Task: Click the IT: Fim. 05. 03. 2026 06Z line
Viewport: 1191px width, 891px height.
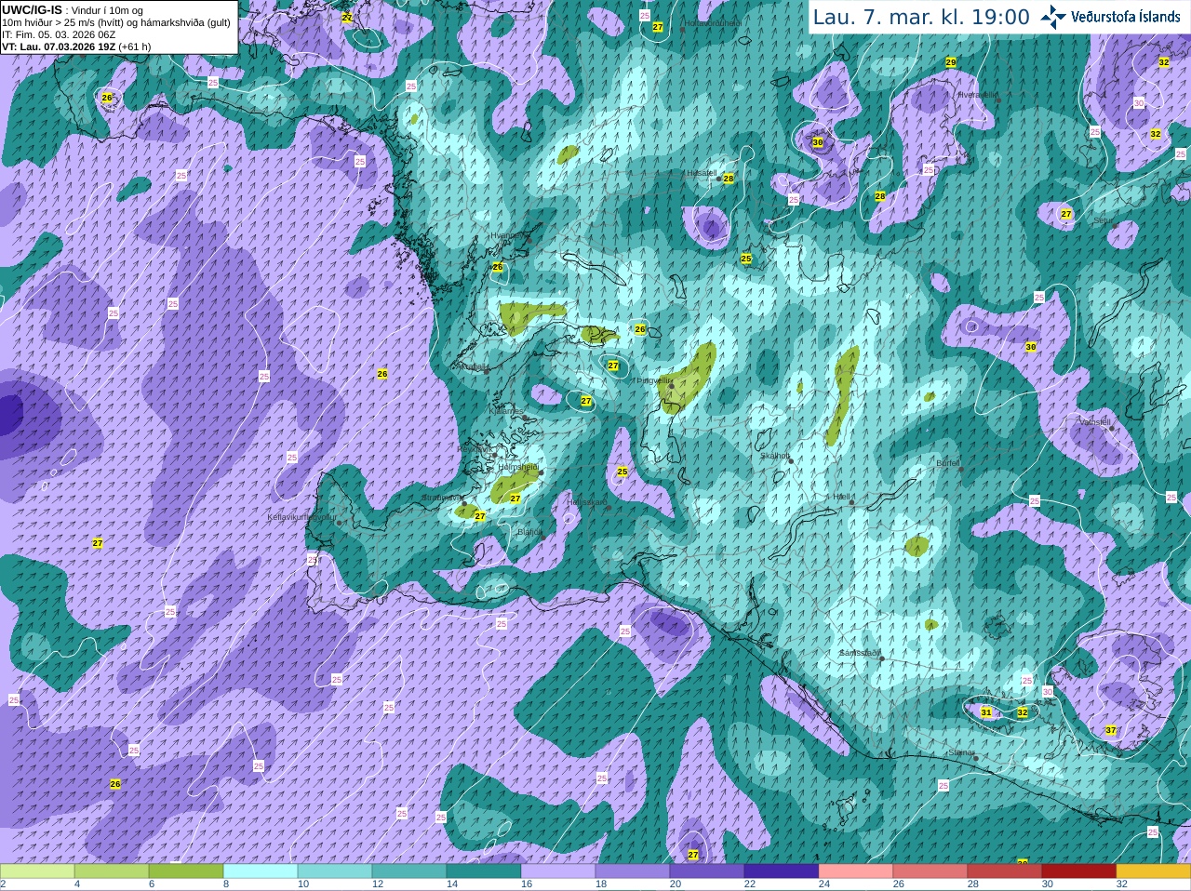Action: tap(59, 33)
